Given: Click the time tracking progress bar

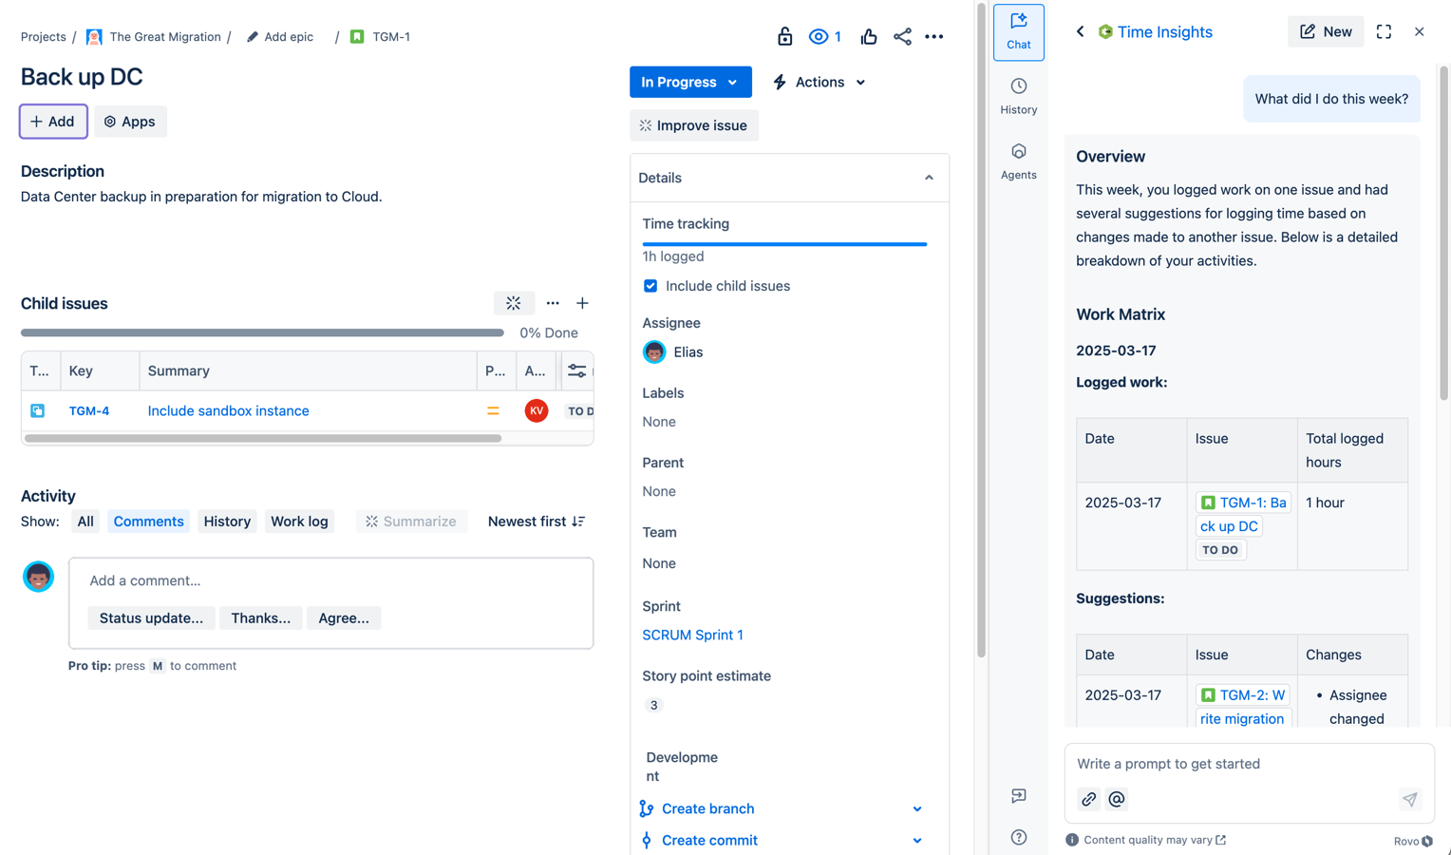Looking at the screenshot, I should (784, 244).
